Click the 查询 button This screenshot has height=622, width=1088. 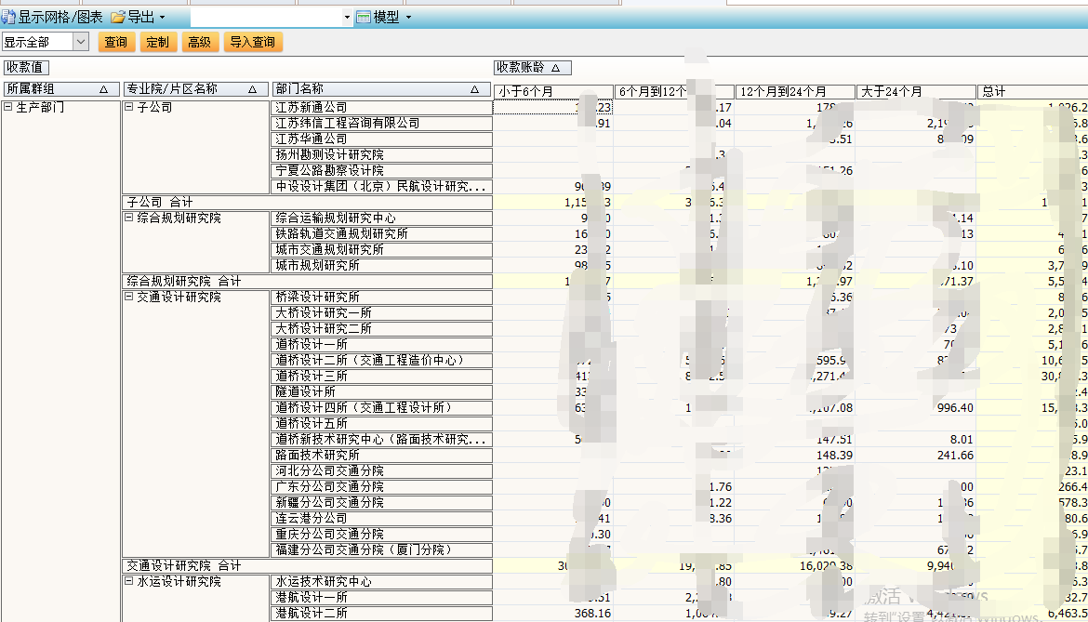coord(116,42)
